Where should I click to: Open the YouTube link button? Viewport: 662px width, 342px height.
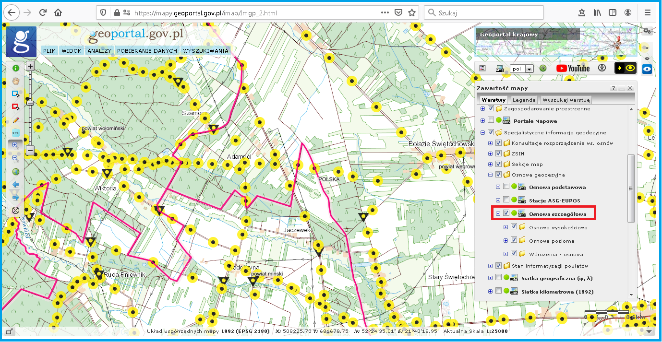pyautogui.click(x=573, y=68)
